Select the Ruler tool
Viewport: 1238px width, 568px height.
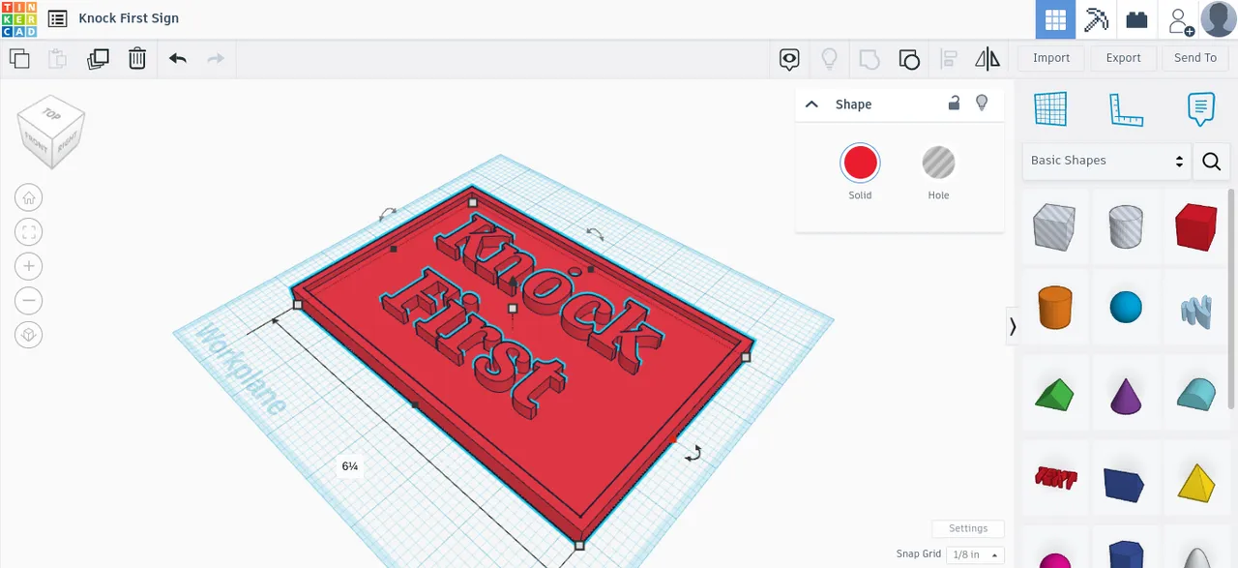pos(1126,109)
